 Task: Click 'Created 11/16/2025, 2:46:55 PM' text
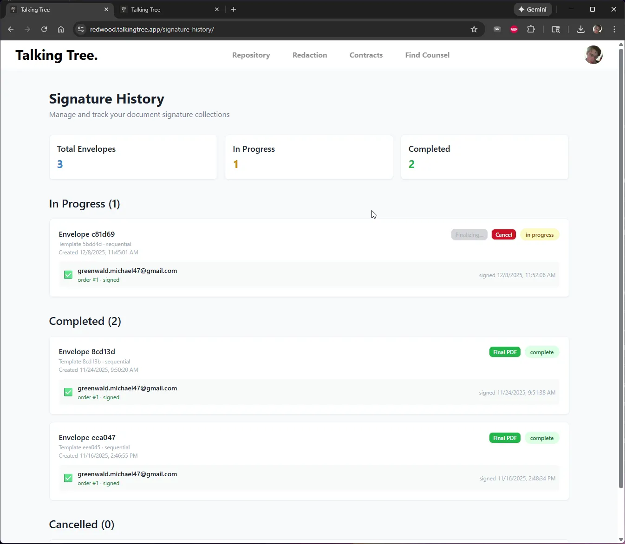98,456
